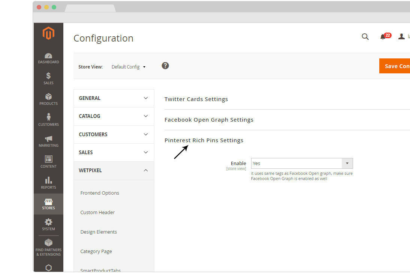Open the admin user account icon

pyautogui.click(x=401, y=36)
